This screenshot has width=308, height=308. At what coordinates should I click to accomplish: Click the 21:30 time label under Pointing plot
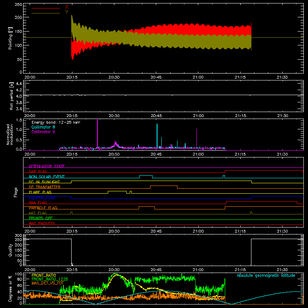tap(282, 77)
